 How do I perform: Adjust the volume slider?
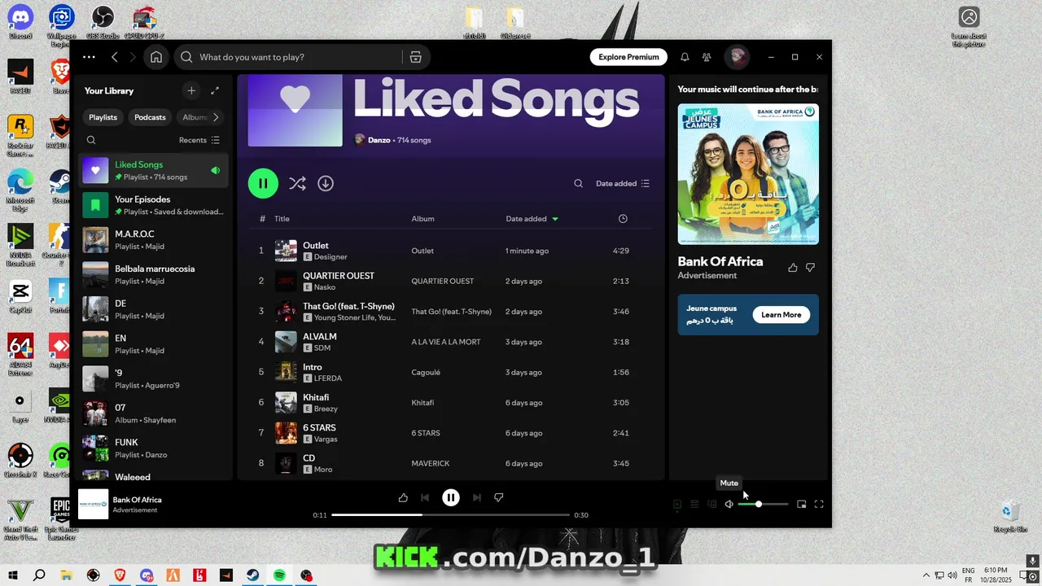click(763, 505)
